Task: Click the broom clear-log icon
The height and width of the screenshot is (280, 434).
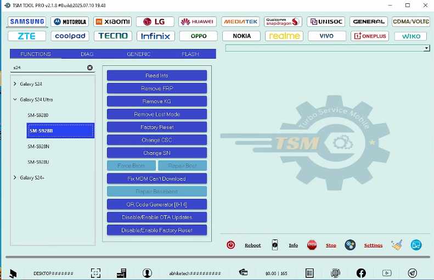Action: 397,245
